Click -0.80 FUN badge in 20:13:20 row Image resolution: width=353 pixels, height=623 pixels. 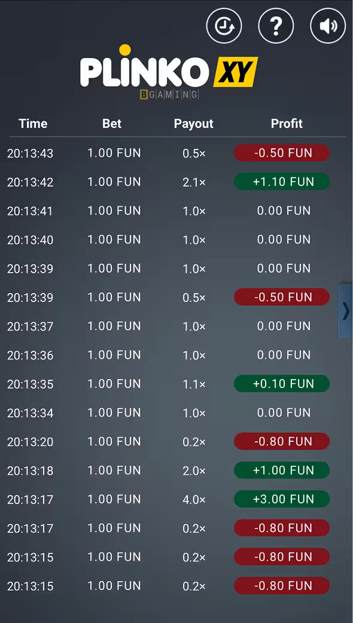[x=282, y=441]
